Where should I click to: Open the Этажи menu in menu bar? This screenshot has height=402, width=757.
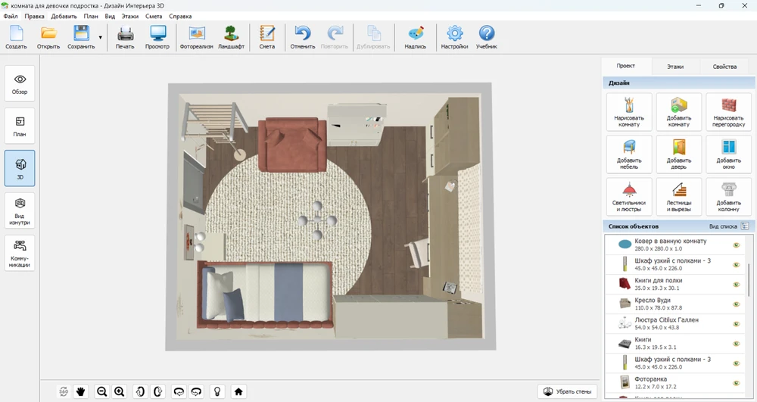pyautogui.click(x=130, y=16)
